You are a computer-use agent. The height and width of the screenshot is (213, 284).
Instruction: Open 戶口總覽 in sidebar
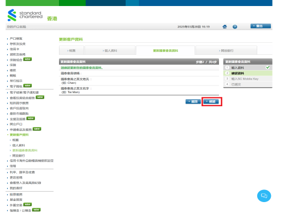16,38
